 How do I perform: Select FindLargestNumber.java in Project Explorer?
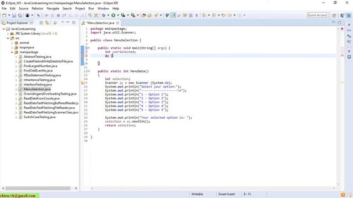coord(40,66)
